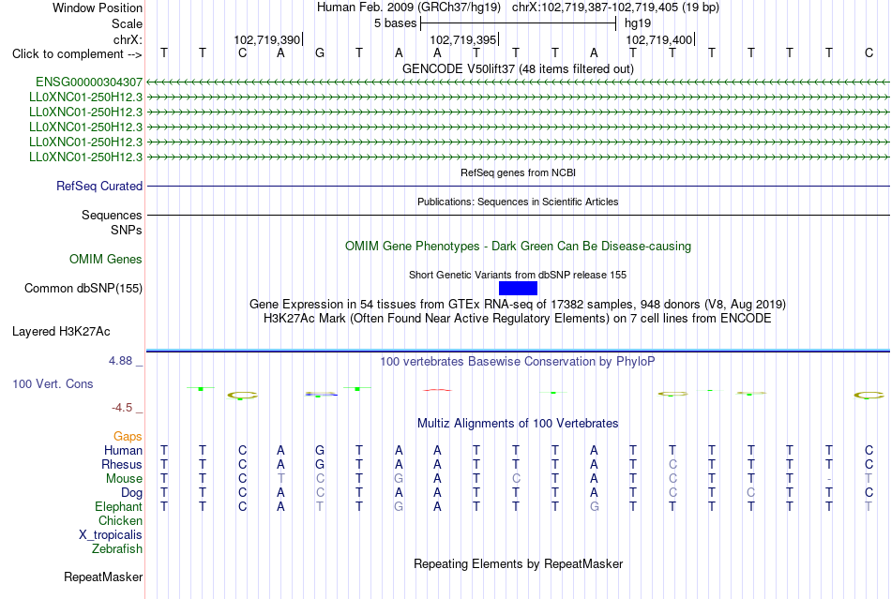Viewport: 891px width, 599px height.
Task: Select the X_tropicalis species row label
Action: [x=111, y=535]
